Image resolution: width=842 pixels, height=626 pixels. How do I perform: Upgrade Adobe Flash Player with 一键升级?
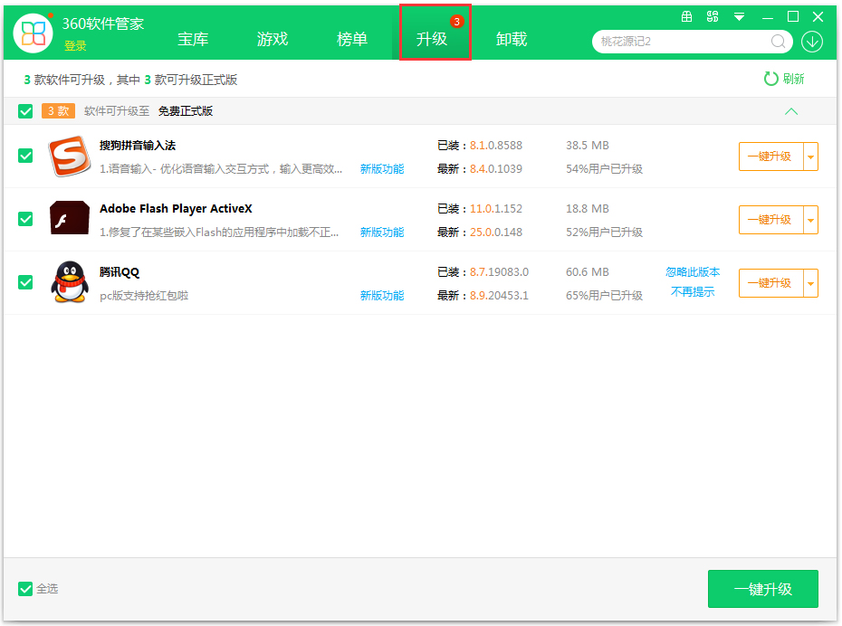pyautogui.click(x=771, y=220)
